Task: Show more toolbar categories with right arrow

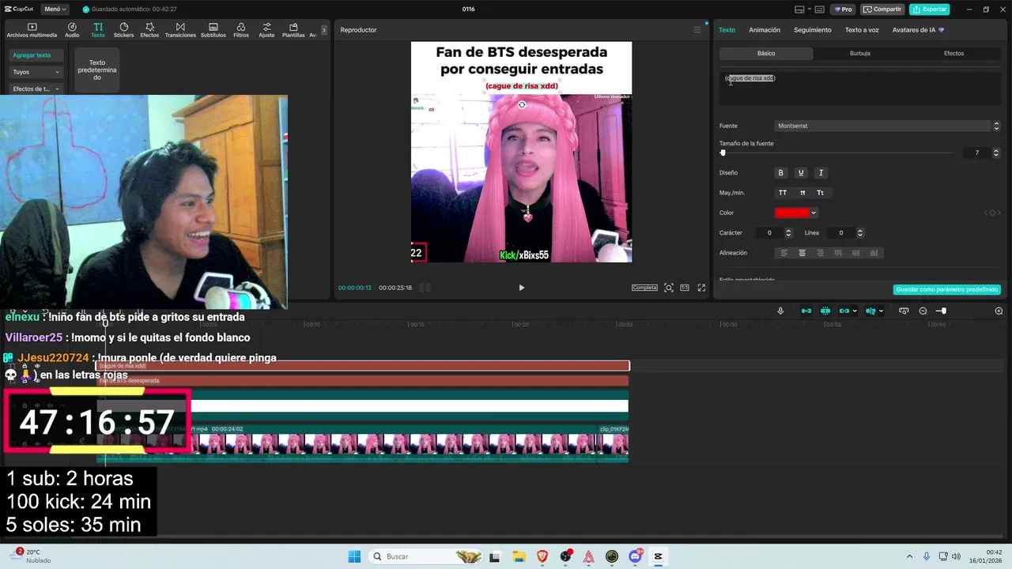Action: tap(325, 30)
